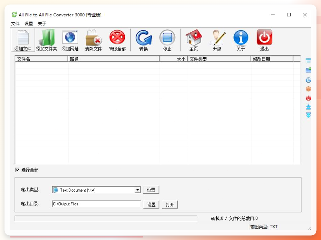The height and width of the screenshot is (240, 321).
Task: Maximize the converter window
Action: point(289,15)
